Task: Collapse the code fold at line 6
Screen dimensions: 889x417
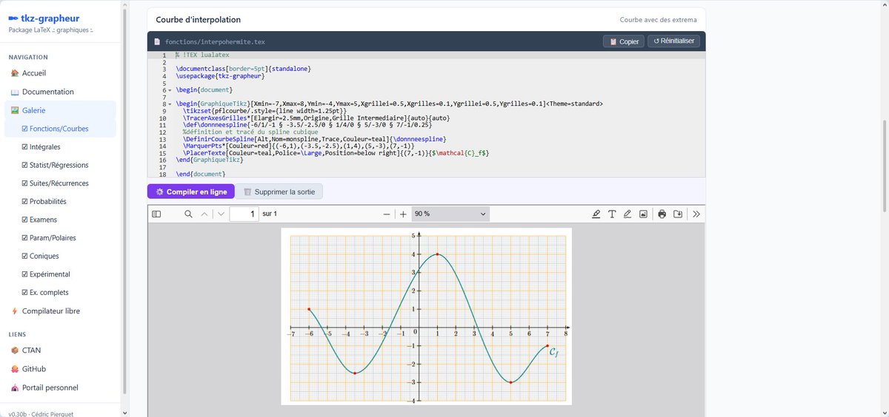Action: [170, 90]
